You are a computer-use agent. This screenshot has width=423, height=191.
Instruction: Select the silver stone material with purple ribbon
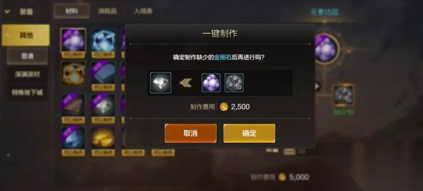pyautogui.click(x=103, y=105)
